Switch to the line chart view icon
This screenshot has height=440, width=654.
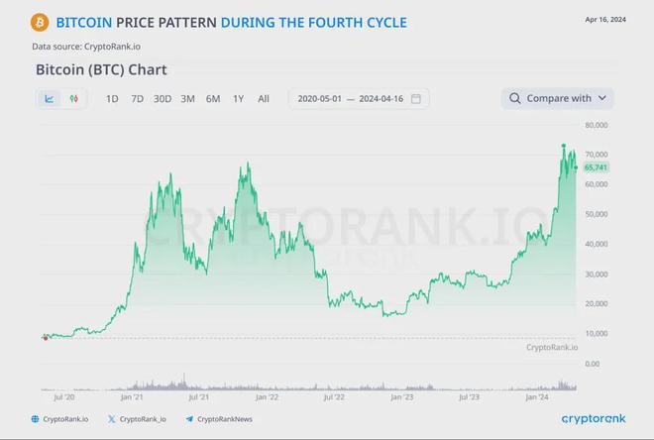[50, 99]
